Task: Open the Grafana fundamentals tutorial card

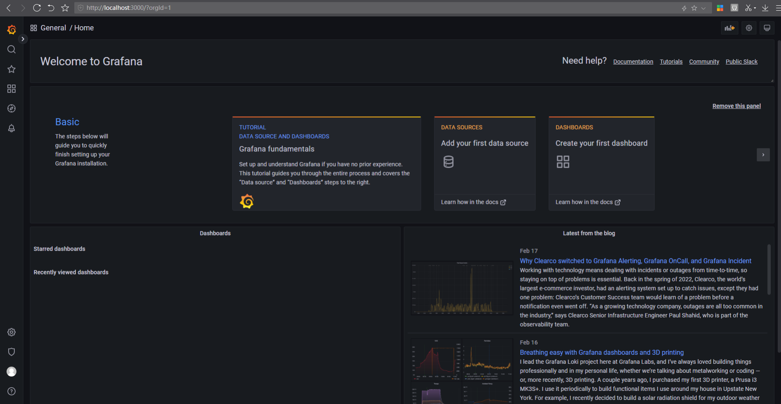Action: point(327,164)
